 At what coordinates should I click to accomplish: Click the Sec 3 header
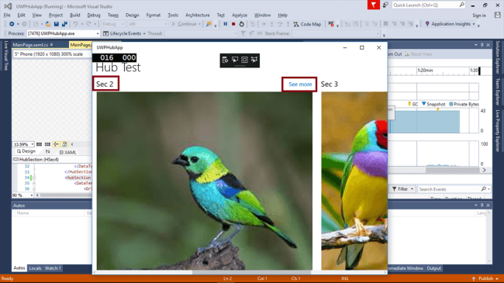[329, 85]
